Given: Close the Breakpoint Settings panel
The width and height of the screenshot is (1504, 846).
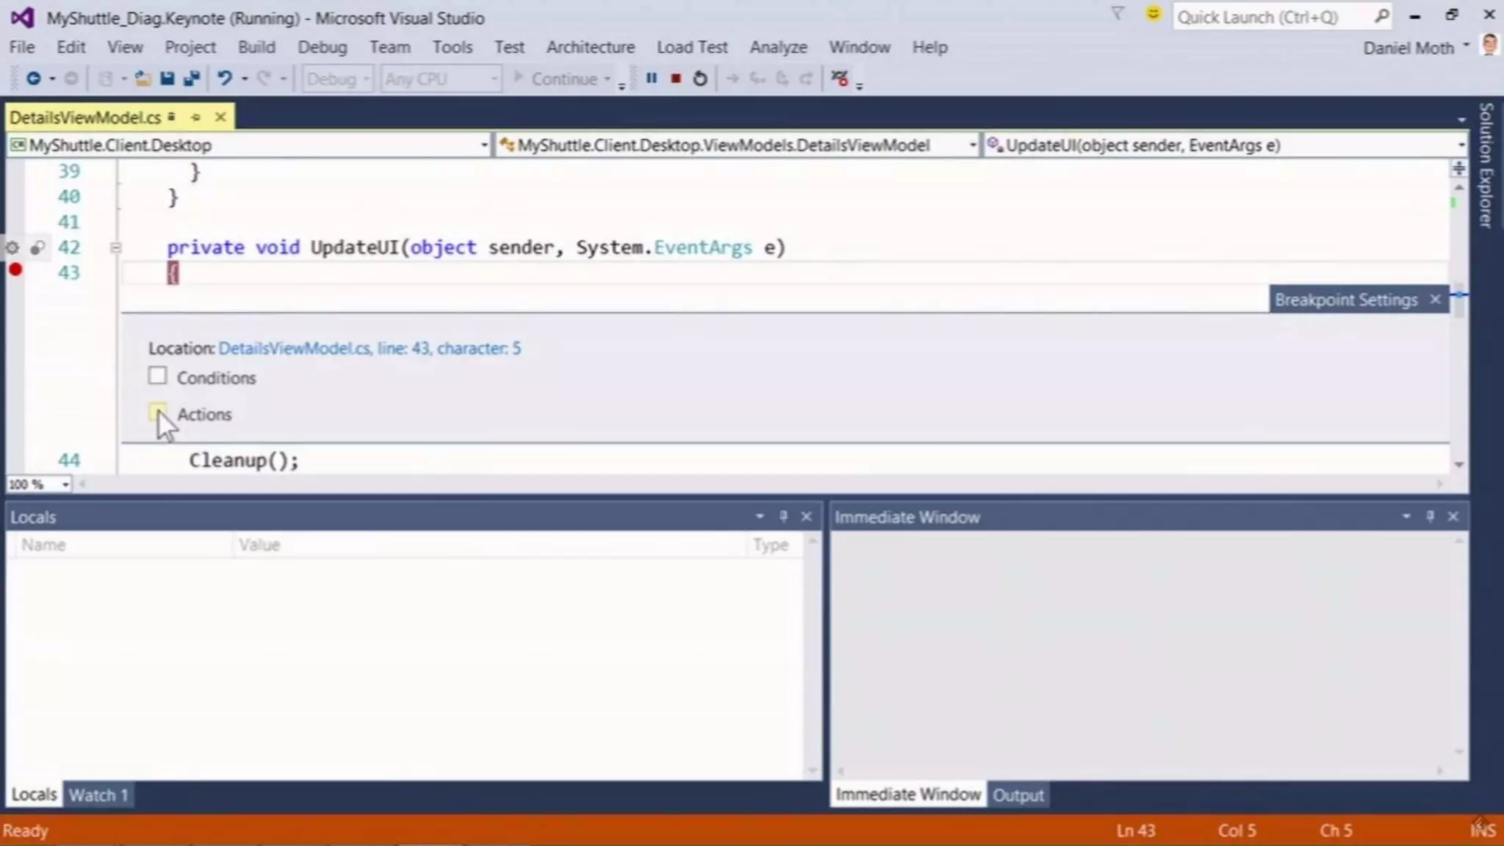Looking at the screenshot, I should point(1435,300).
